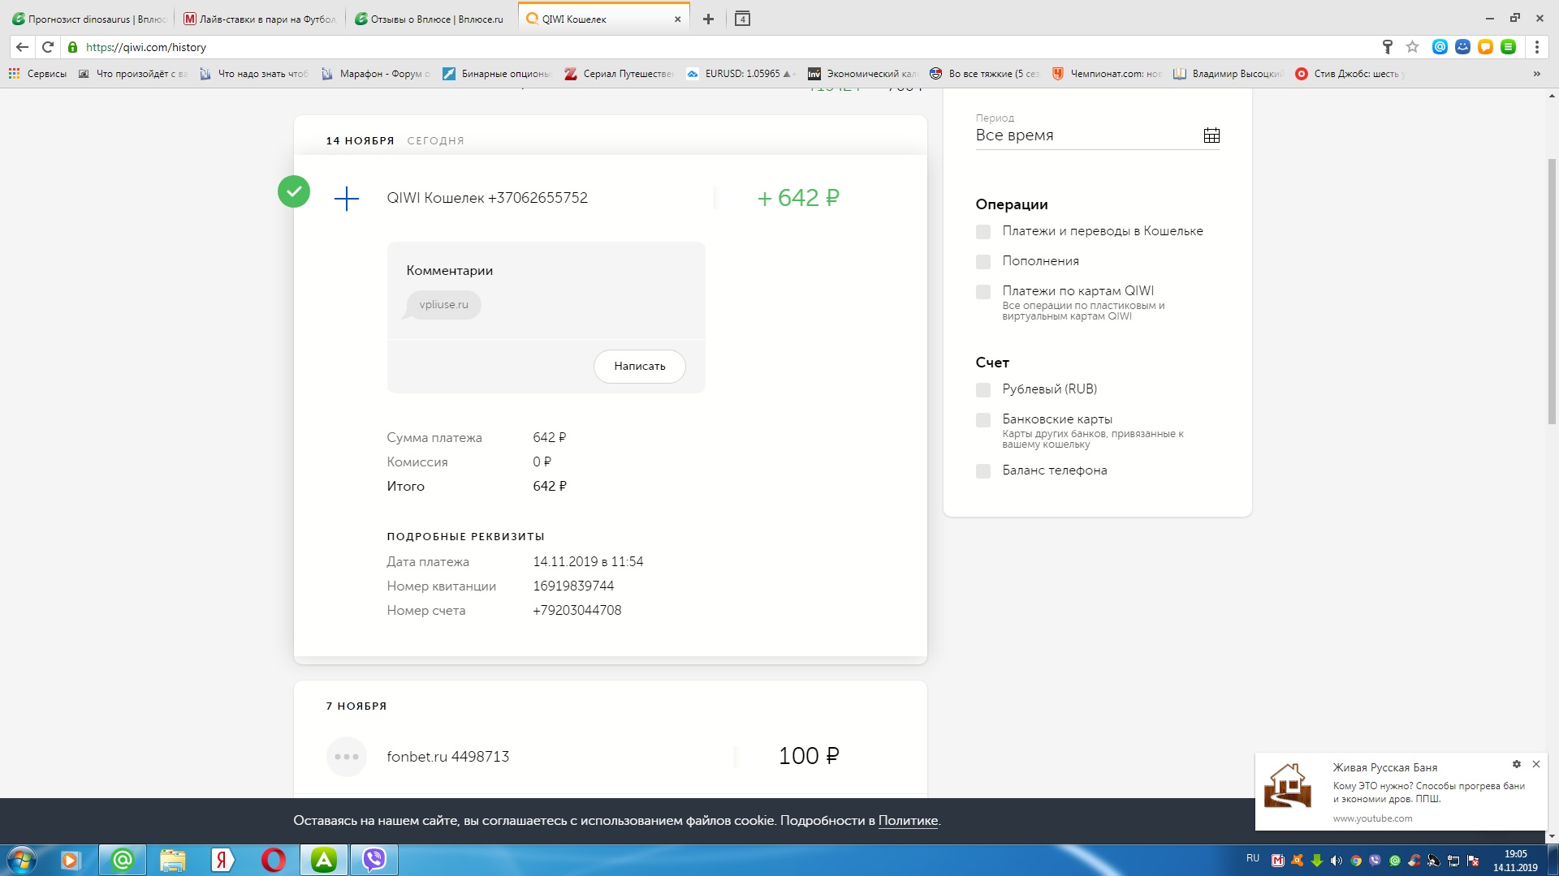
Task: Open EURUSD: 1.05965 bookmark
Action: 741,74
